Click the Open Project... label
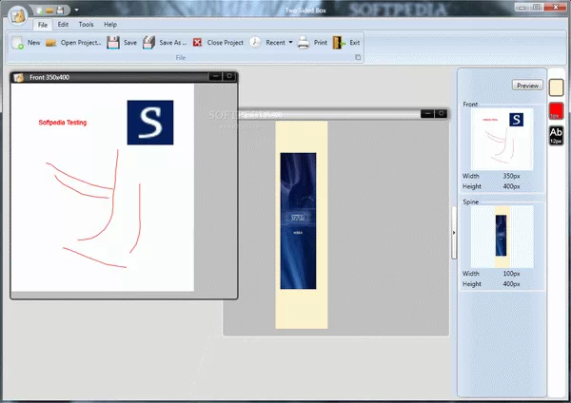This screenshot has width=571, height=403. click(81, 43)
